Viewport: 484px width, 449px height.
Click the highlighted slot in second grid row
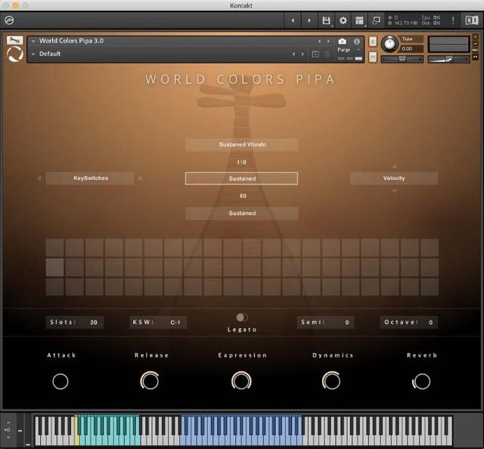[55, 268]
